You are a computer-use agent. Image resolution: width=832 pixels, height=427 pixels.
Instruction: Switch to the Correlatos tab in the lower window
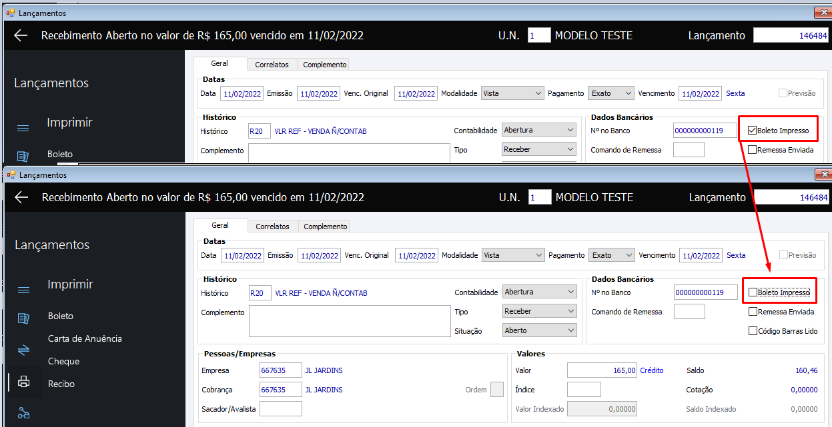(272, 226)
